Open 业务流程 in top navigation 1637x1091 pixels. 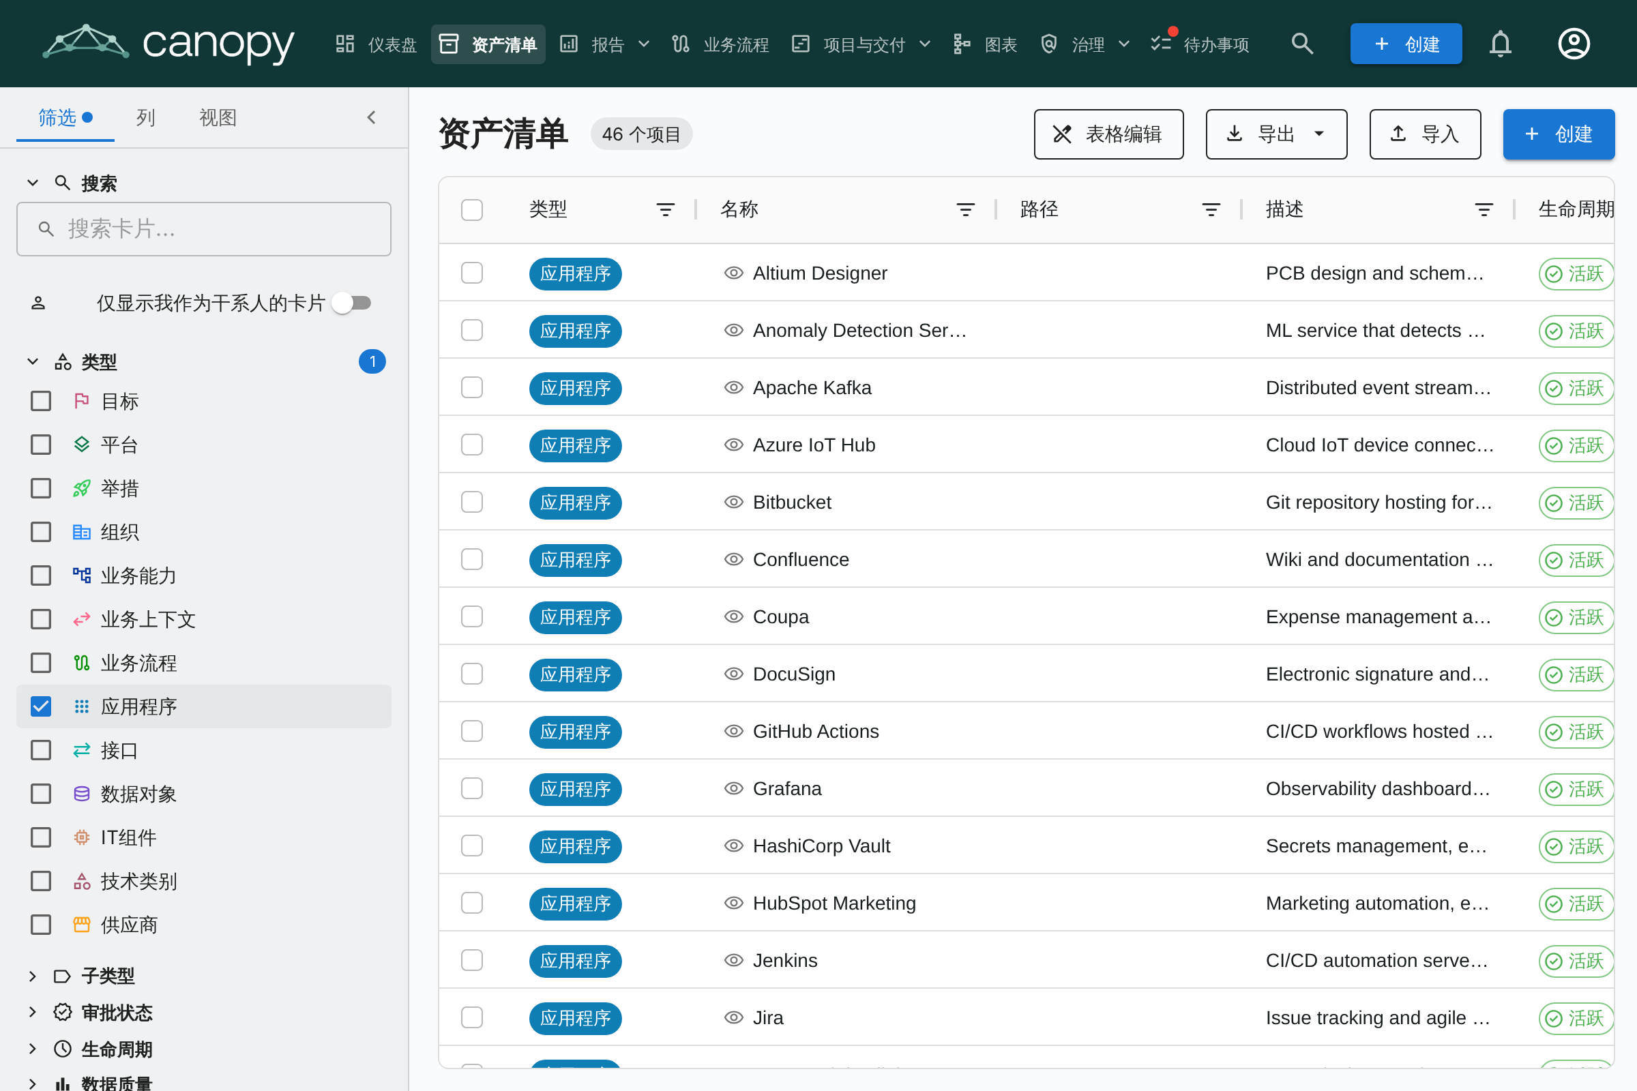[720, 44]
